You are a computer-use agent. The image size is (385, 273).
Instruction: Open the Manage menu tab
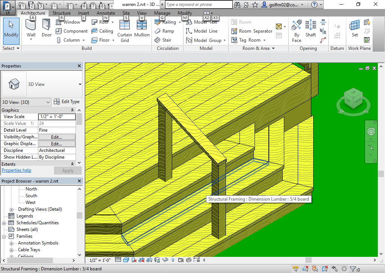click(x=162, y=13)
